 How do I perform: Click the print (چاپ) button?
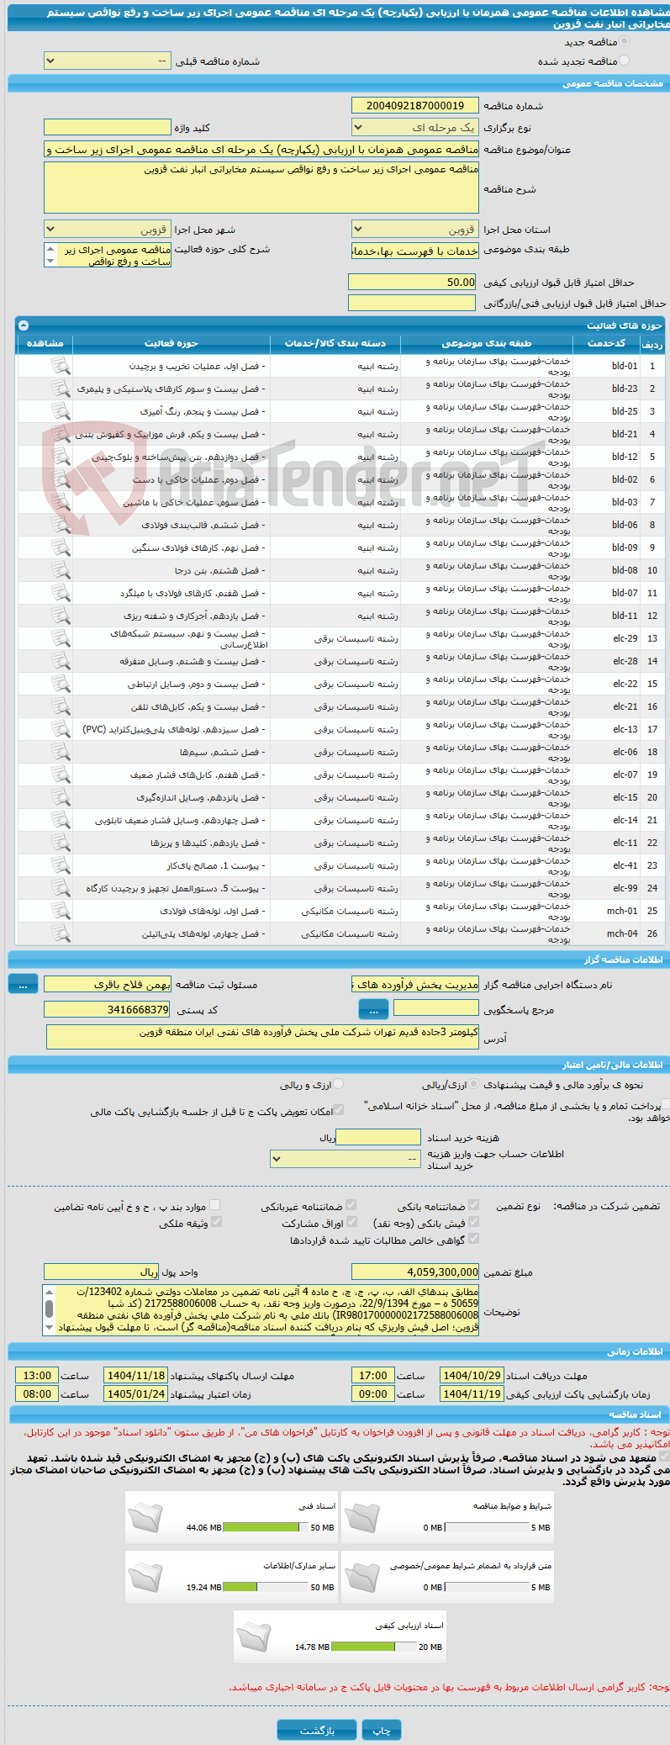(382, 1730)
